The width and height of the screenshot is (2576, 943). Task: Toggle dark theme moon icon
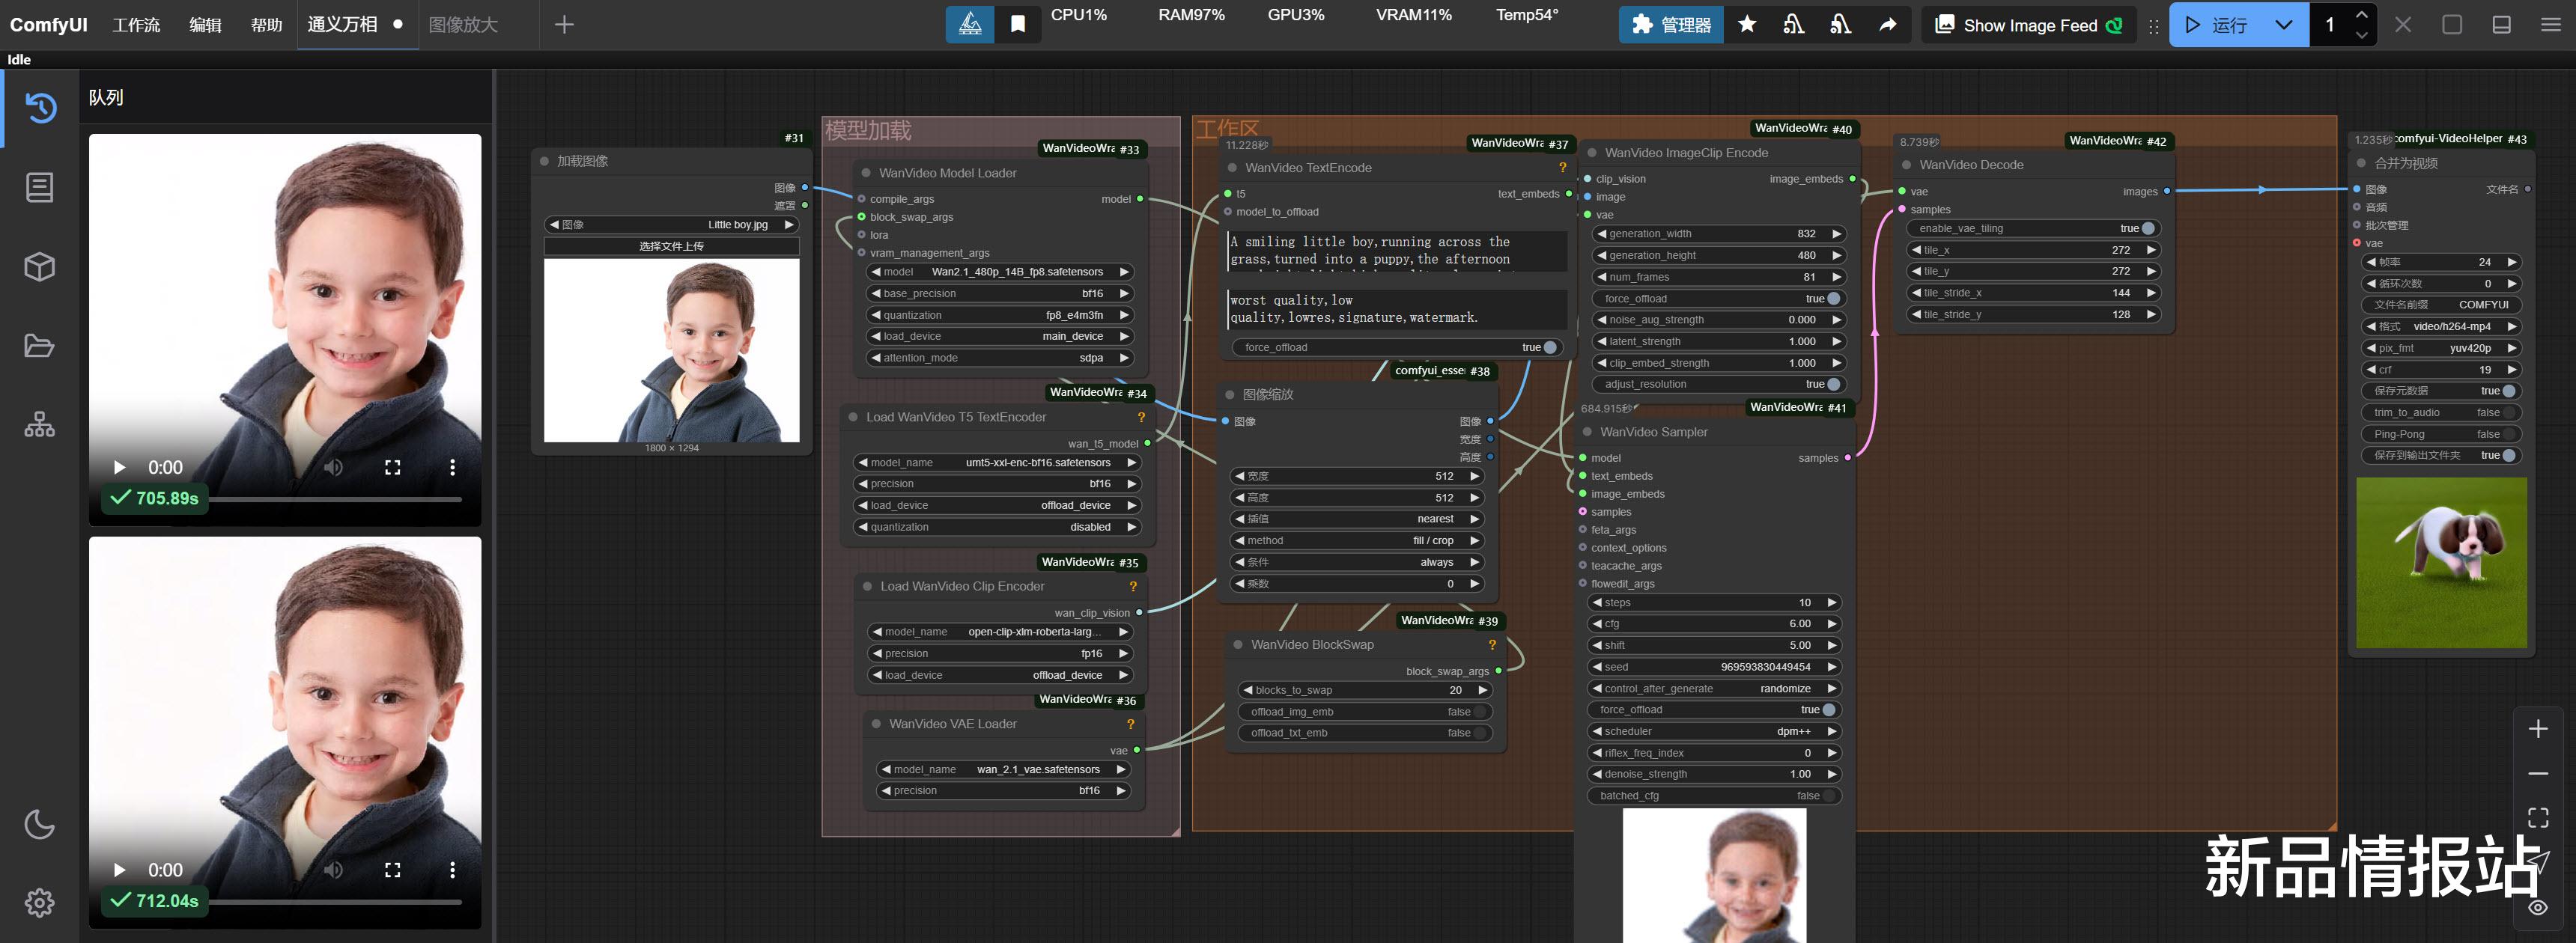coord(40,824)
